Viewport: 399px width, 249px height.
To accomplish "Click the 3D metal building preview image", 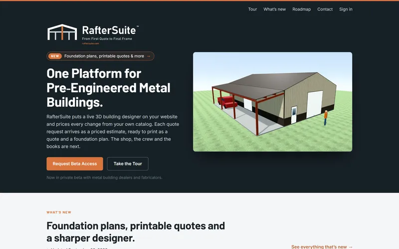I will click(x=272, y=102).
